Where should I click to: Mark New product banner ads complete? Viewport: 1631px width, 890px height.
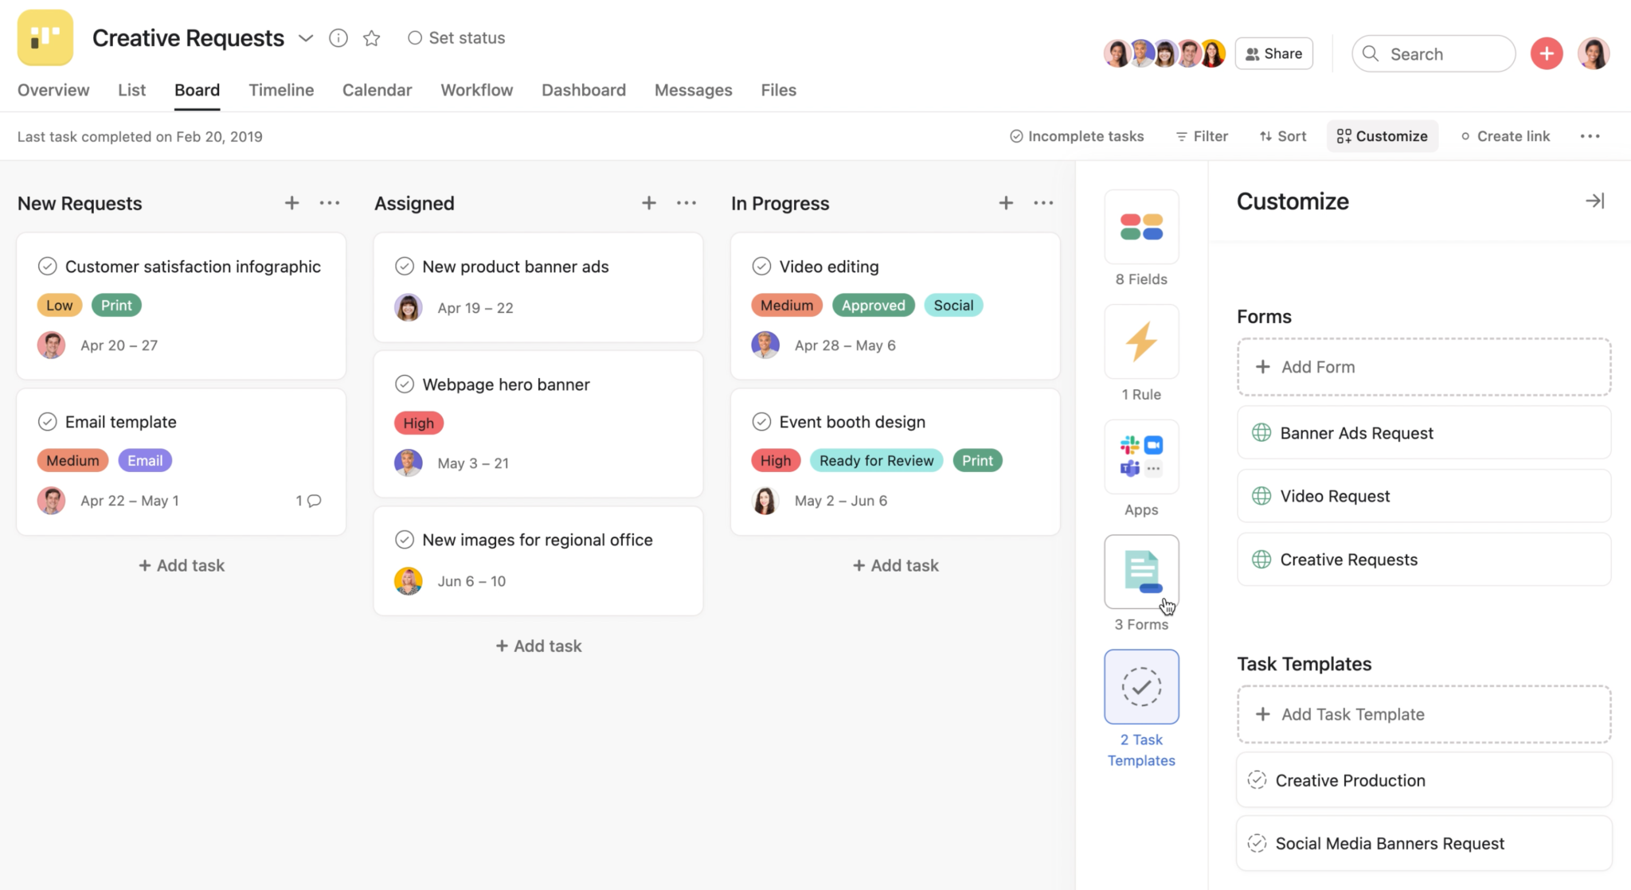pos(405,266)
